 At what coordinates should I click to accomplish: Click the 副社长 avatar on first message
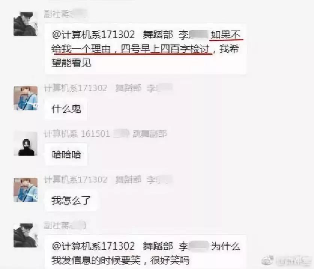point(26,24)
